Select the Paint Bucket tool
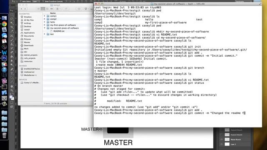 12,57
